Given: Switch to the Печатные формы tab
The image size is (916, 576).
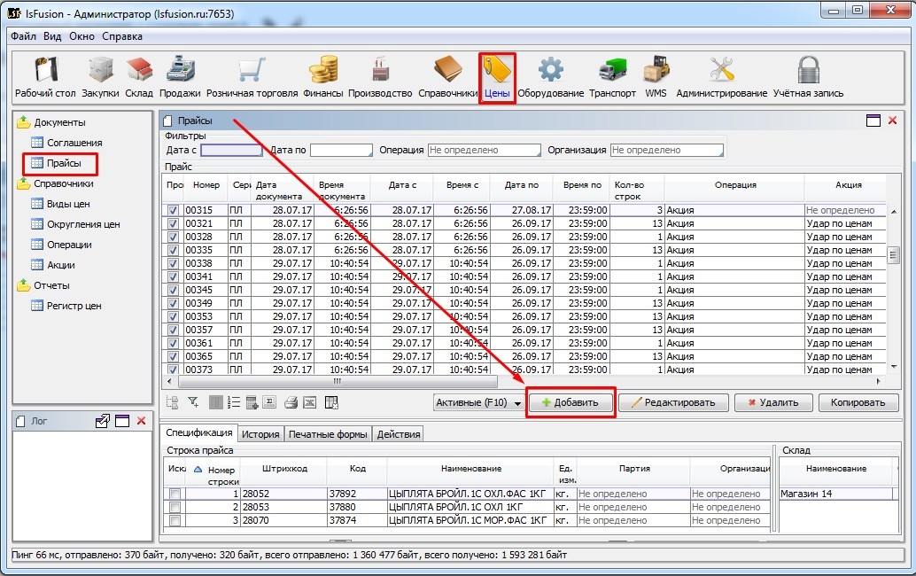Looking at the screenshot, I should coord(328,434).
